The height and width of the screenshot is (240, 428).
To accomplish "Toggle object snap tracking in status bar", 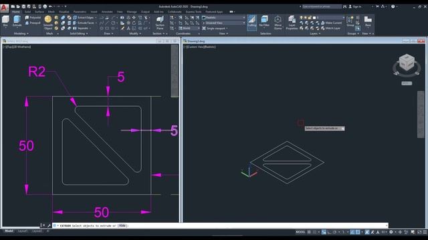I will (352, 232).
